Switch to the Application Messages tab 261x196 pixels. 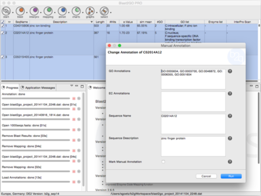click(x=38, y=88)
